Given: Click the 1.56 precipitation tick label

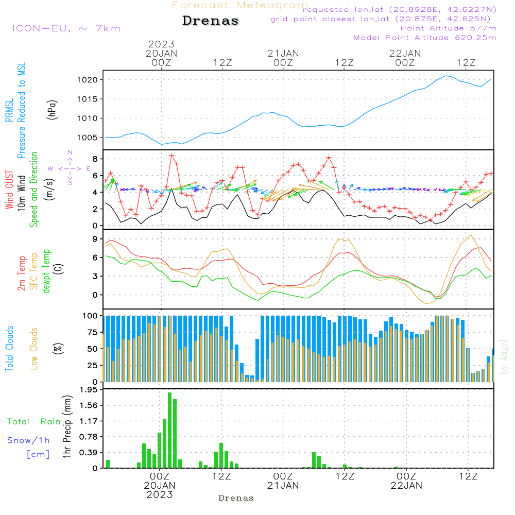Looking at the screenshot, I should pyautogui.click(x=89, y=406).
